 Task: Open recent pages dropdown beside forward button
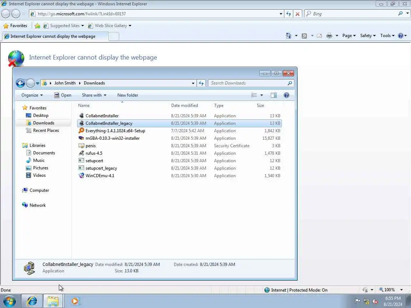point(38,83)
